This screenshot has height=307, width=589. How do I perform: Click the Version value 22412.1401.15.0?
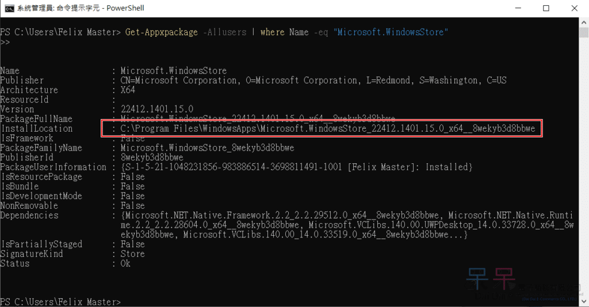pos(156,109)
